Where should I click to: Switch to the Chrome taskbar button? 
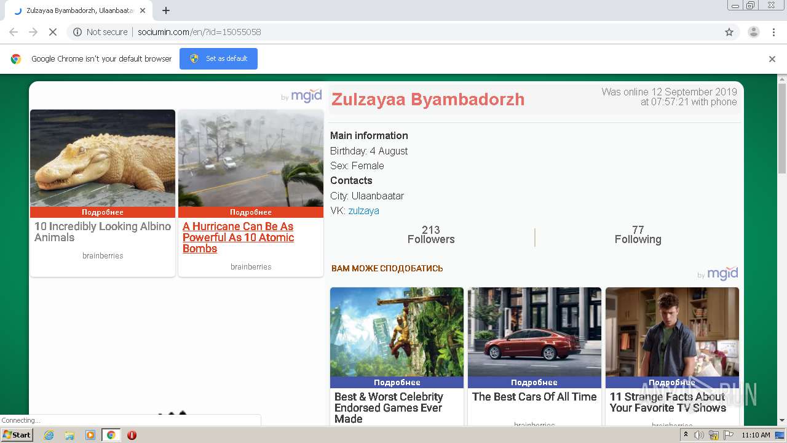(x=111, y=435)
